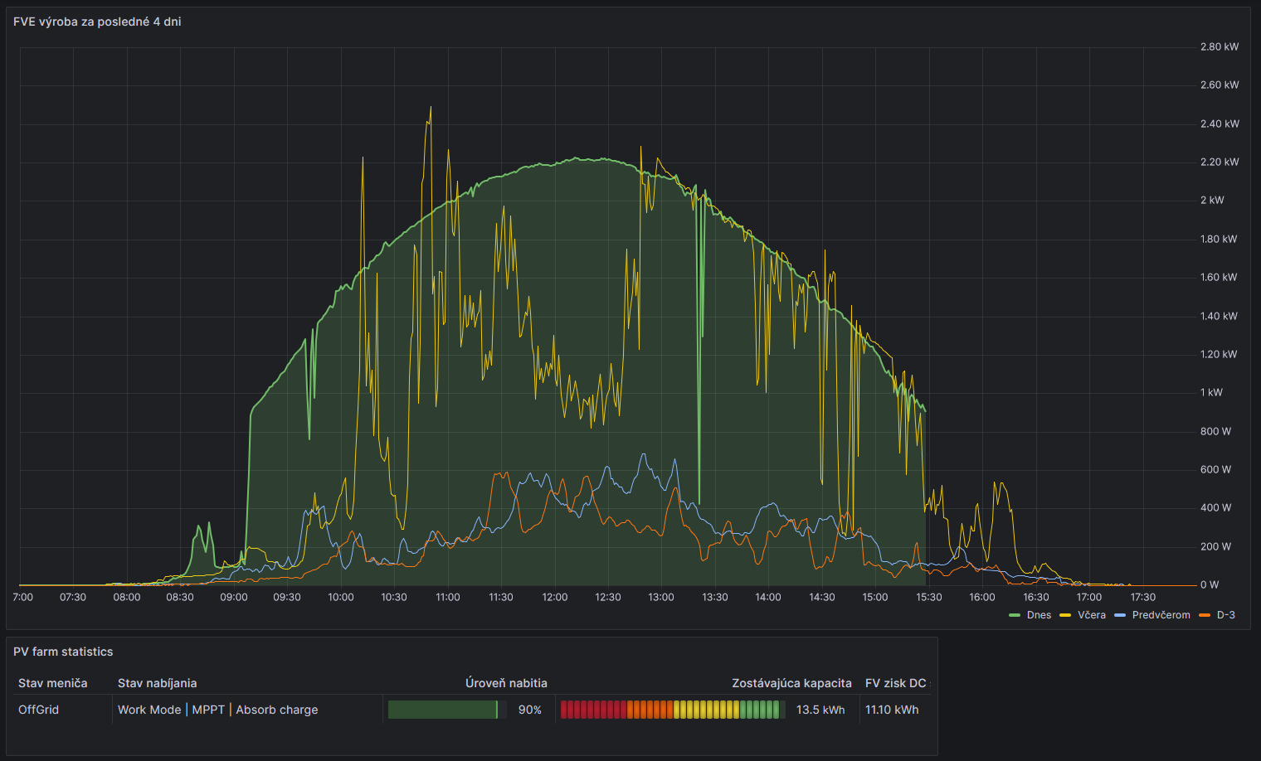The image size is (1261, 761).
Task: Sort table by Stav meniča column
Action: [x=53, y=683]
